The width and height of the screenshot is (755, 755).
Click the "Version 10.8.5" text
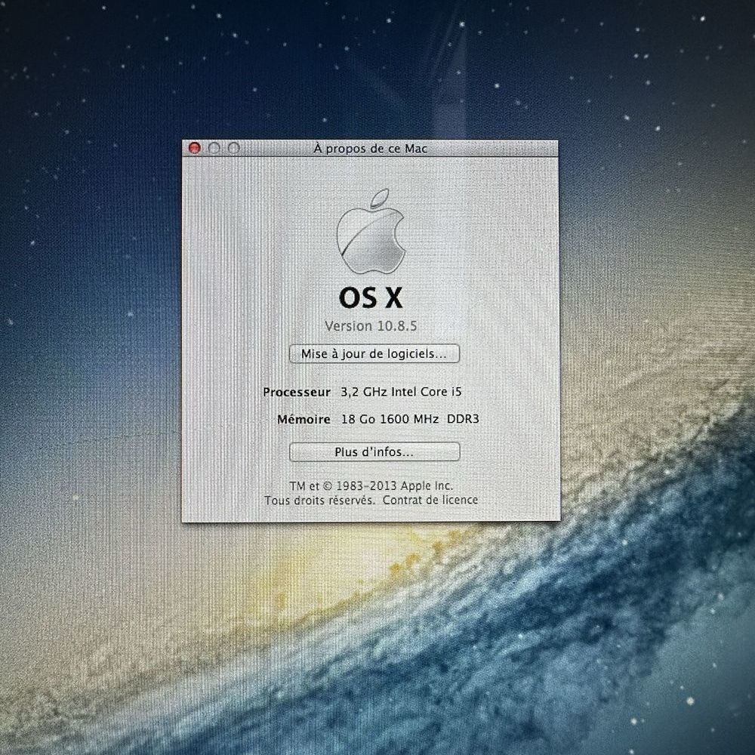(371, 326)
